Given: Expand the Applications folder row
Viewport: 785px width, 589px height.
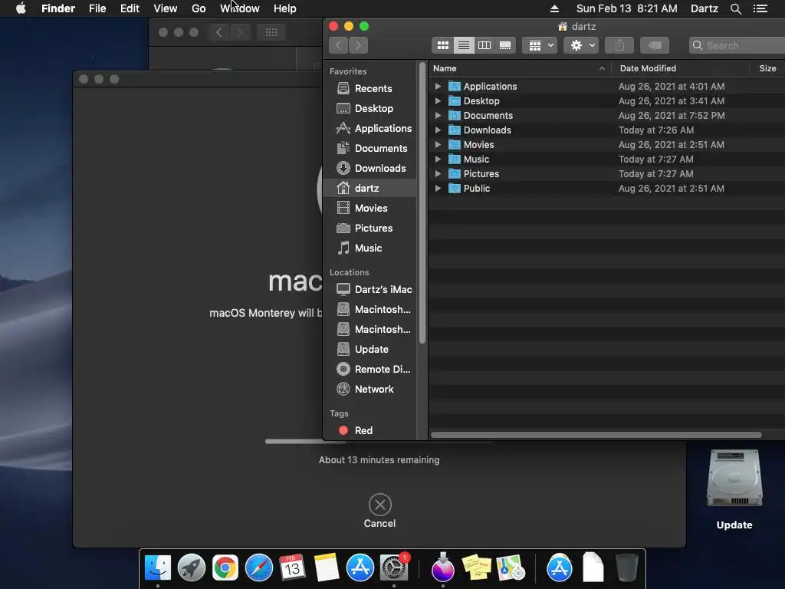Looking at the screenshot, I should click(438, 86).
